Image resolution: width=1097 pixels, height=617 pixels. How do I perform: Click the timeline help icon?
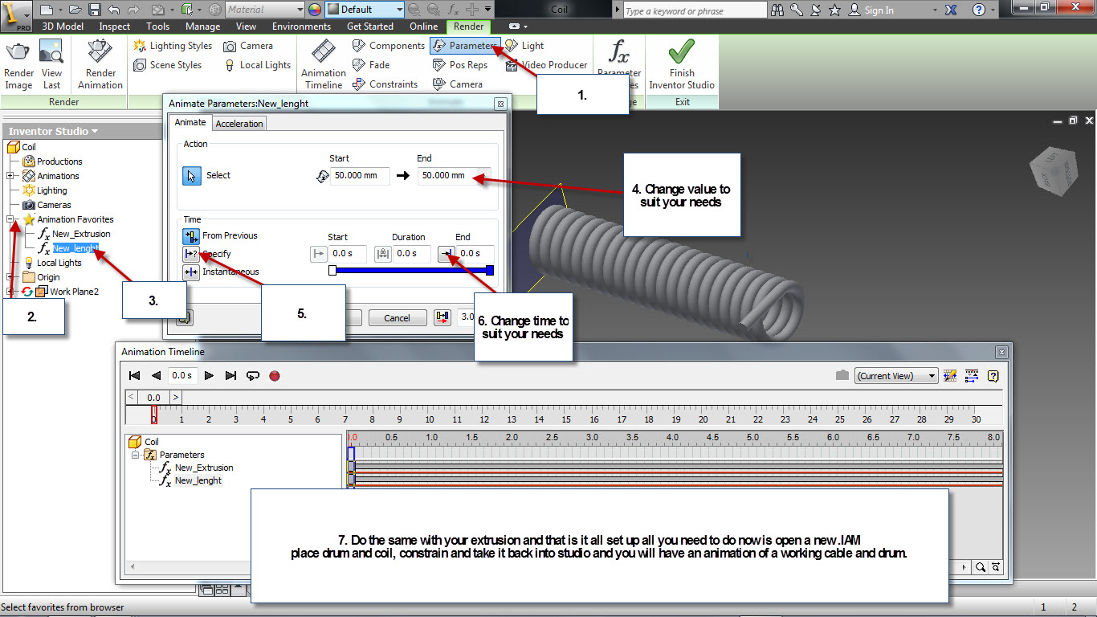(x=993, y=375)
